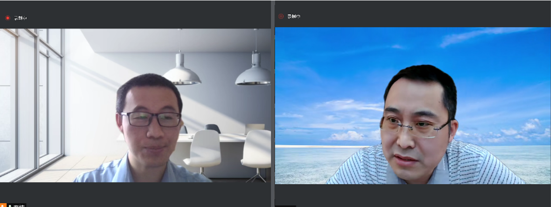The width and height of the screenshot is (551, 207).
Task: Select the left participant's office-background video tile
Action: click(x=135, y=105)
